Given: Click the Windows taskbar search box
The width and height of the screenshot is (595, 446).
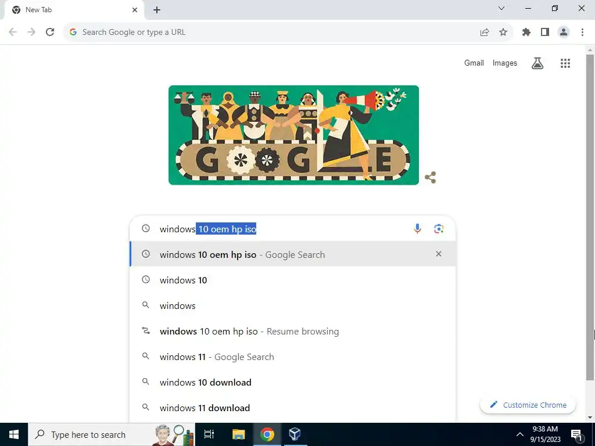Looking at the screenshot, I should [112, 434].
